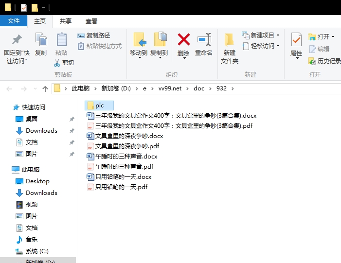Click Quick access (快速访问) in sidebar
The width and height of the screenshot is (341, 263).
click(29, 107)
